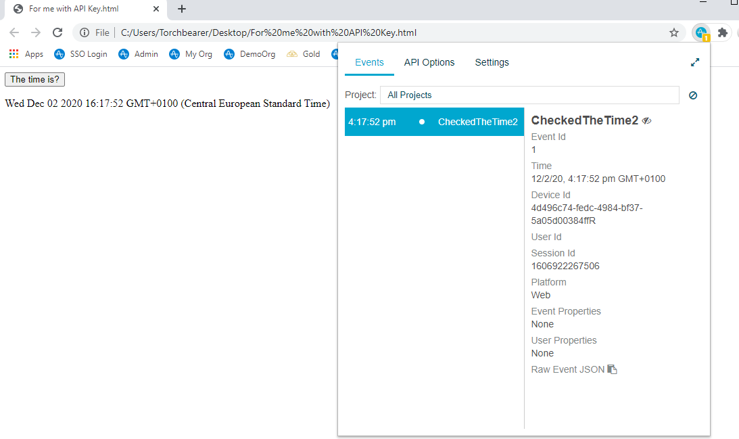Switch to the API Options tab
This screenshot has height=439, width=739.
[429, 62]
